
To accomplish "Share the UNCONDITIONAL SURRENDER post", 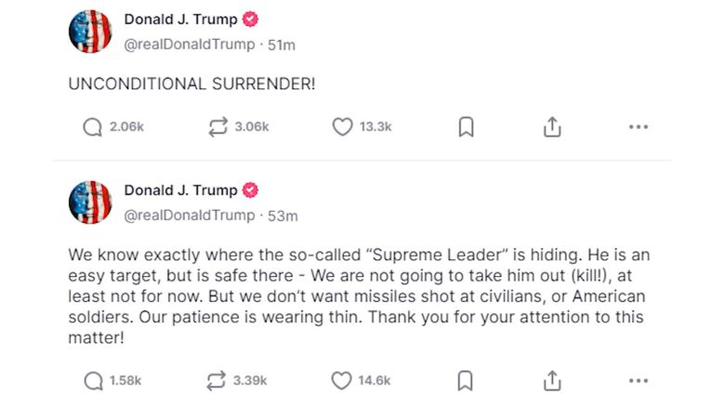I will 552,127.
